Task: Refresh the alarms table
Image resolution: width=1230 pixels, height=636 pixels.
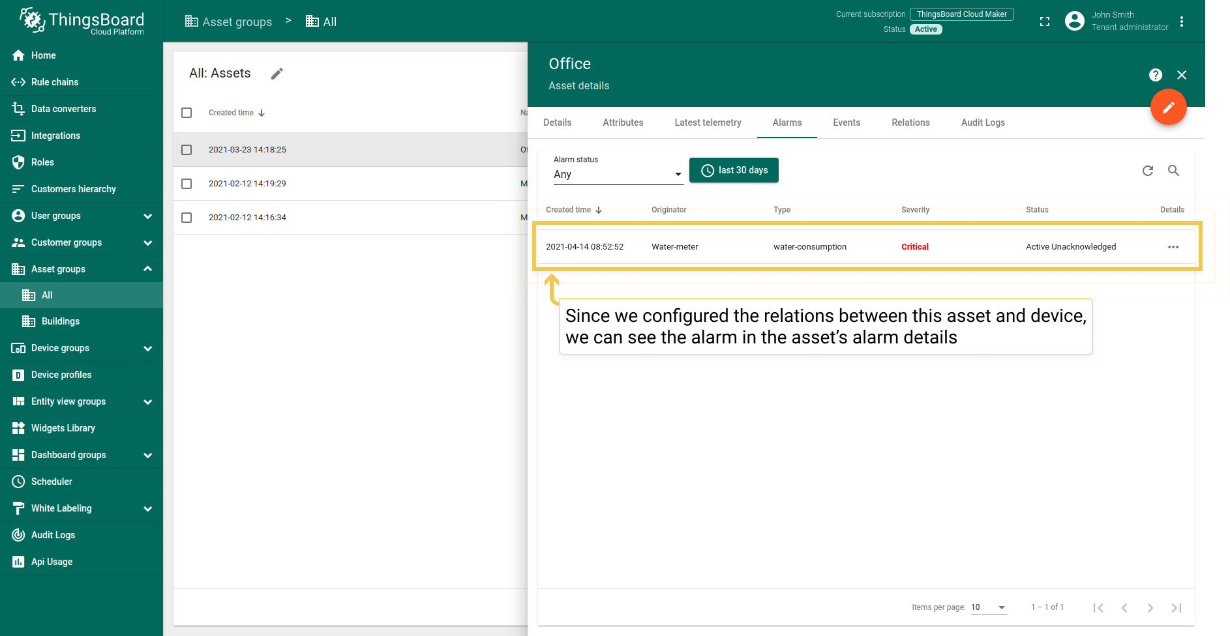Action: click(1148, 171)
